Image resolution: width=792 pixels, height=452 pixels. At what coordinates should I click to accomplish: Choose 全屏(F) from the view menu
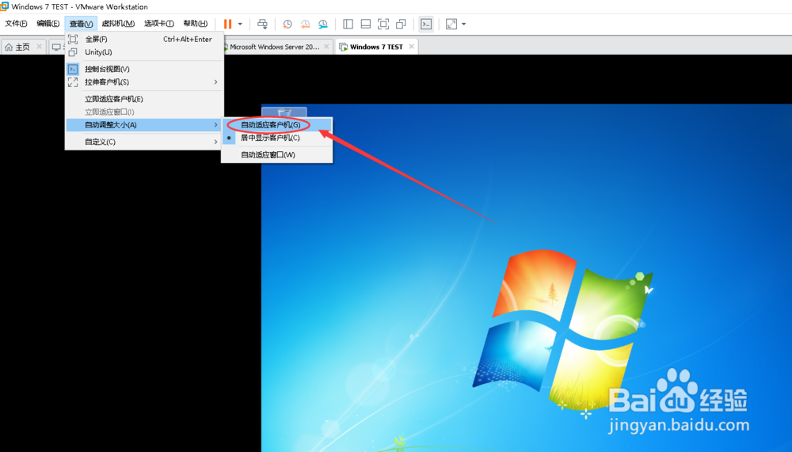pyautogui.click(x=144, y=39)
